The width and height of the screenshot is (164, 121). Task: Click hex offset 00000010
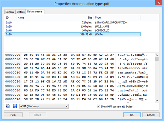pos(13,59)
